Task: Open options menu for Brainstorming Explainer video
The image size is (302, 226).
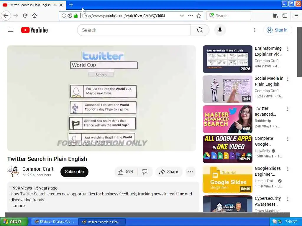Action: 288,49
